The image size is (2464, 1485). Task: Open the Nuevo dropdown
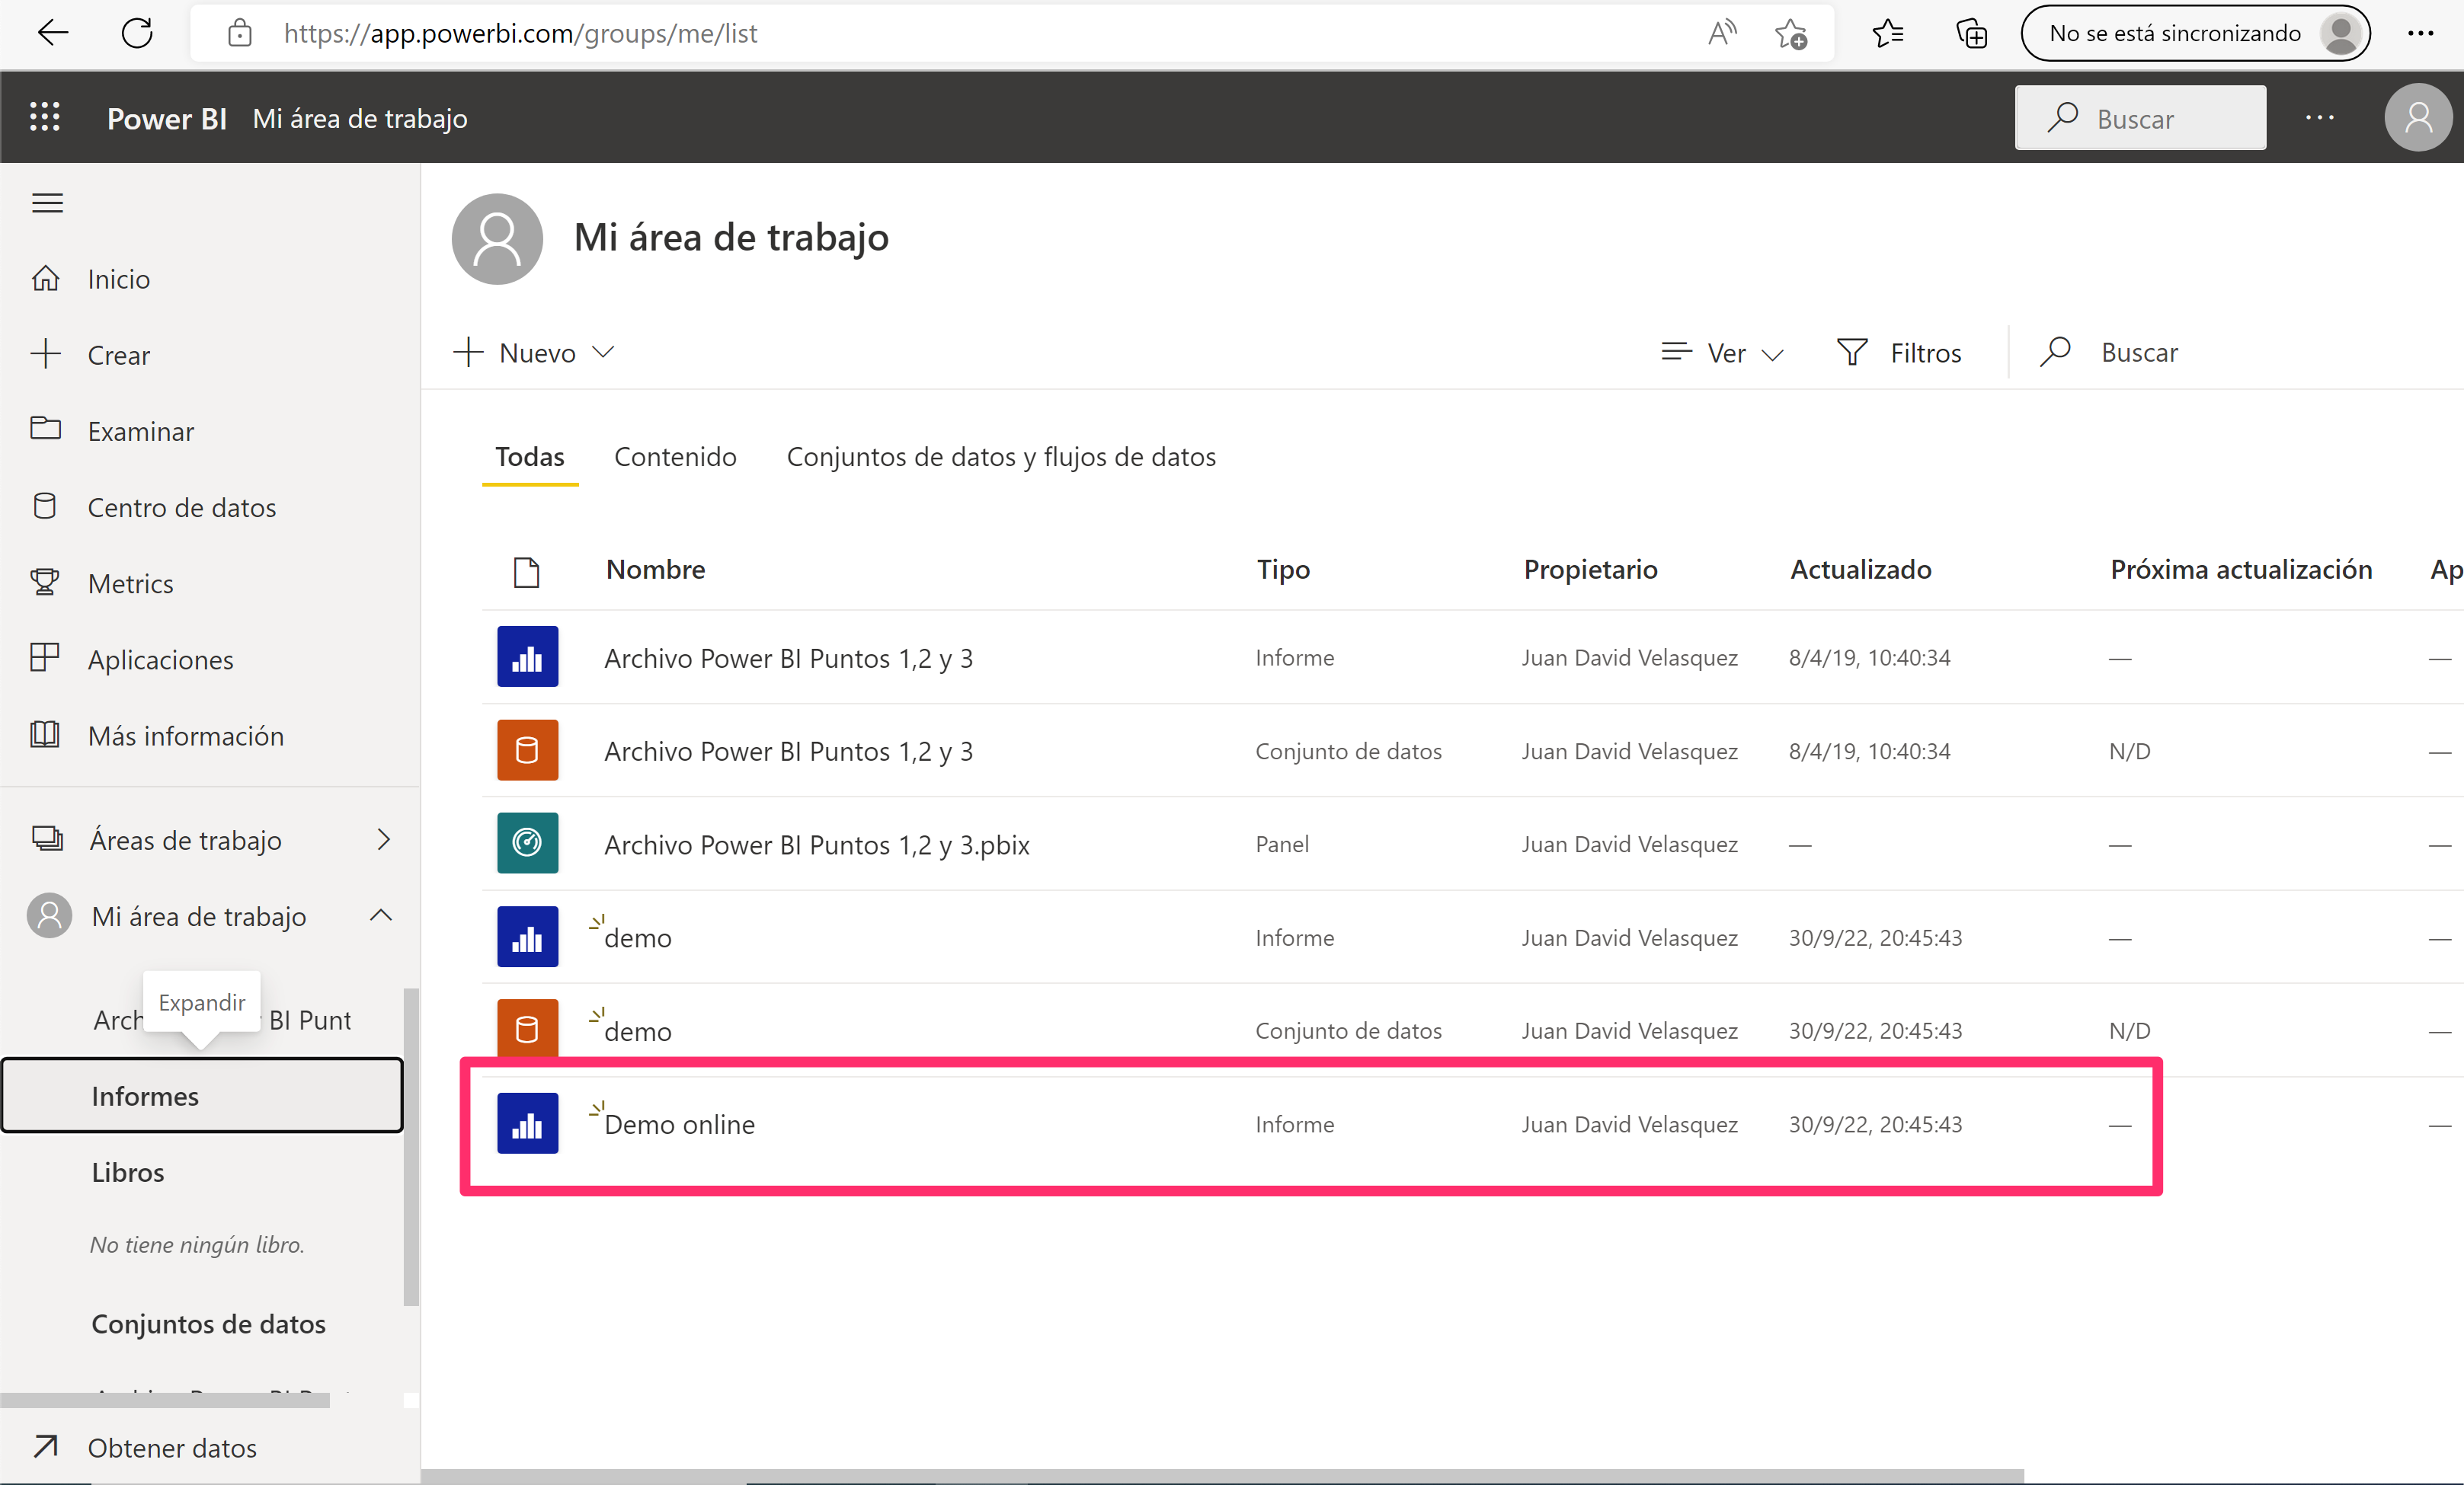(x=533, y=353)
